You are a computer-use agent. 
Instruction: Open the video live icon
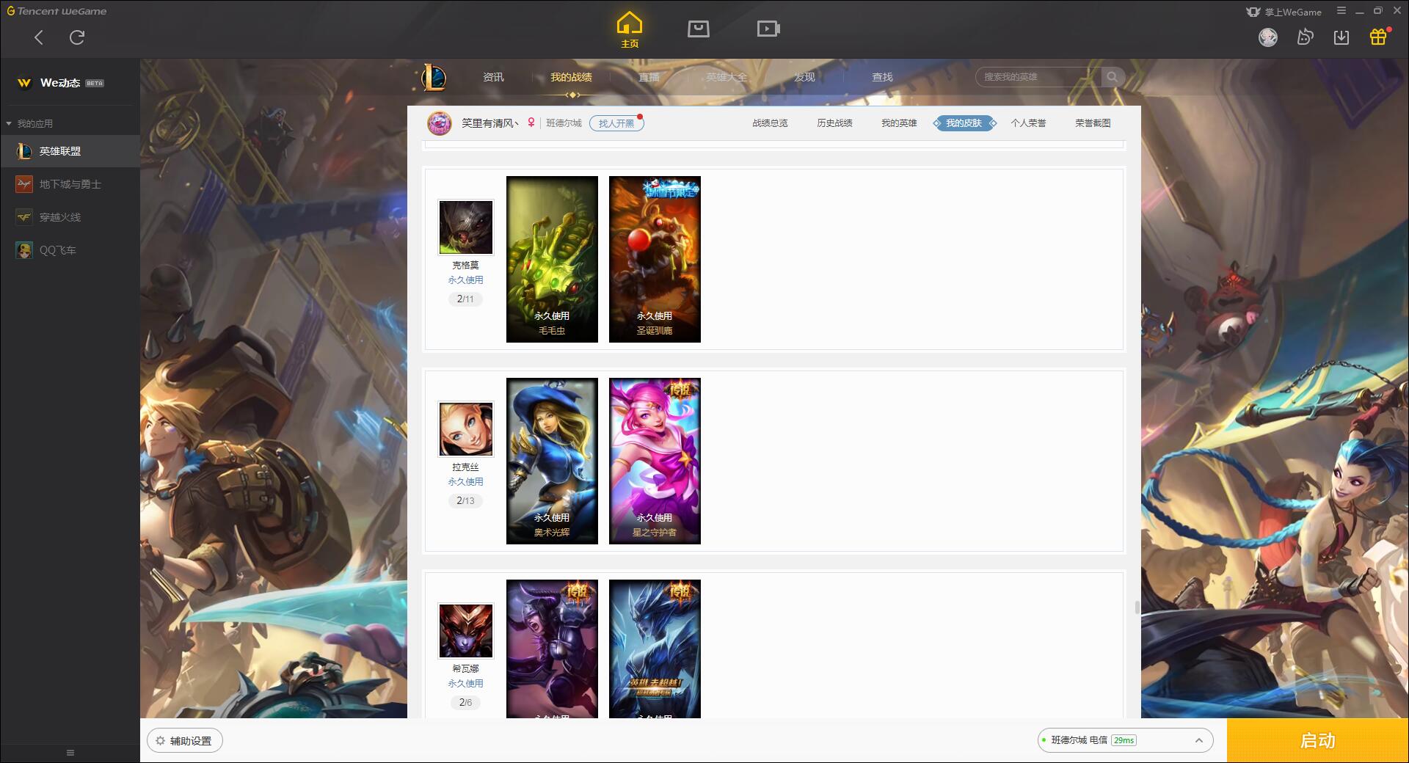[768, 29]
